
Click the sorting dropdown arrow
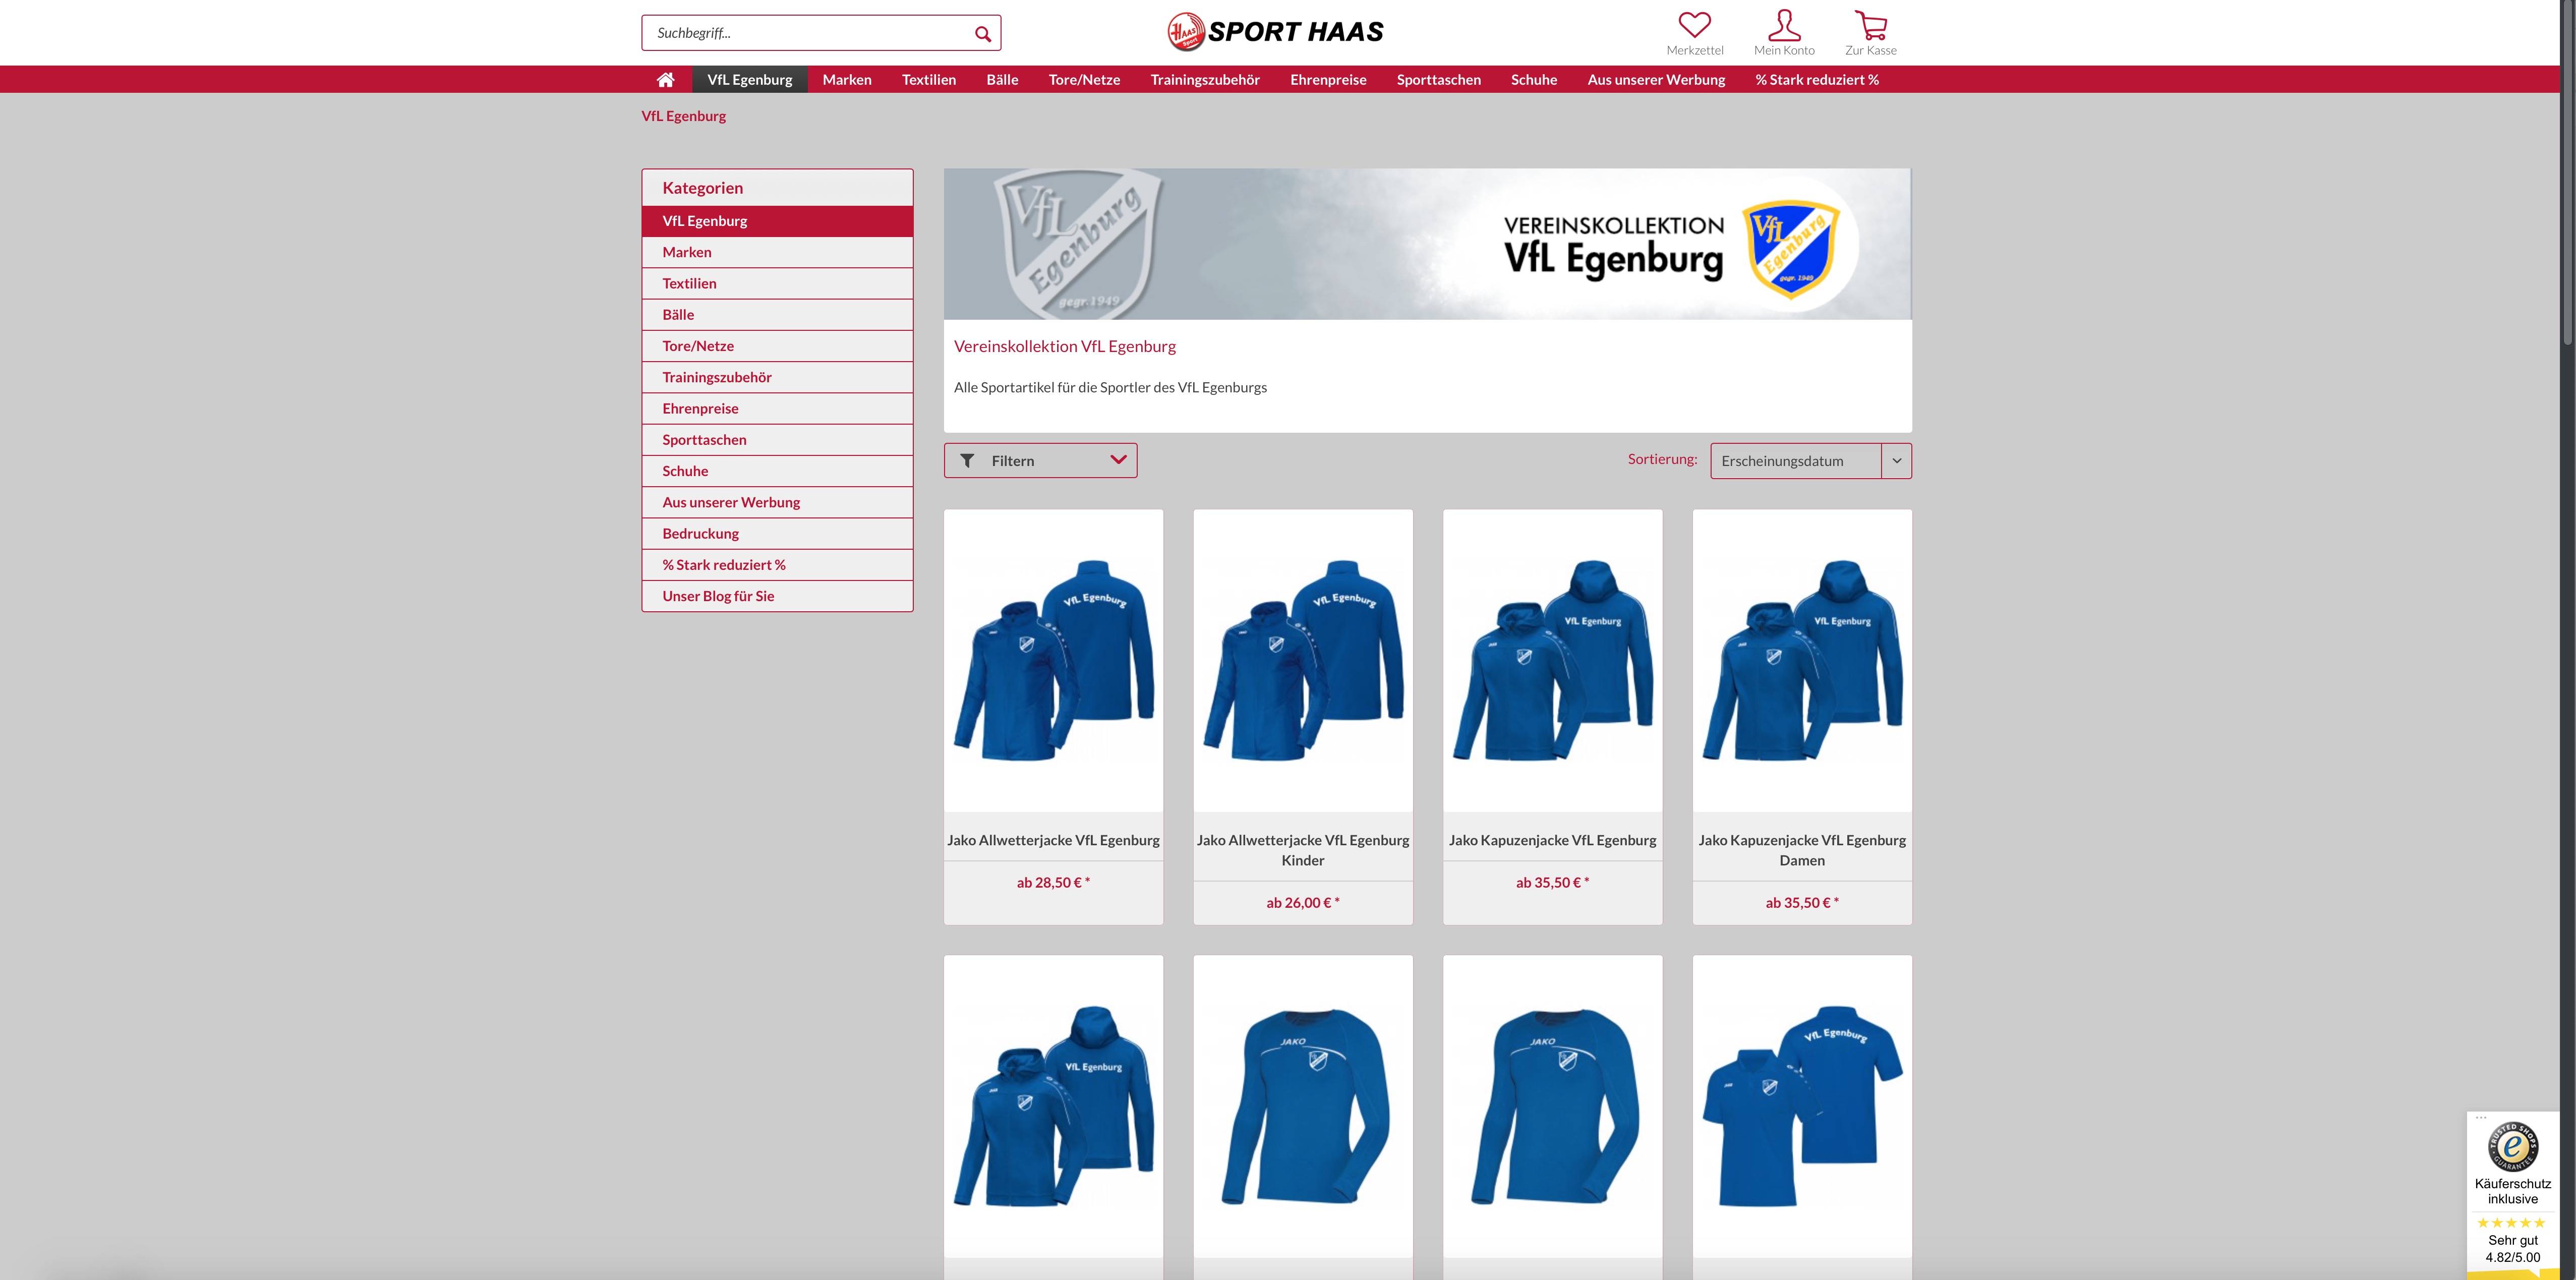[1896, 461]
